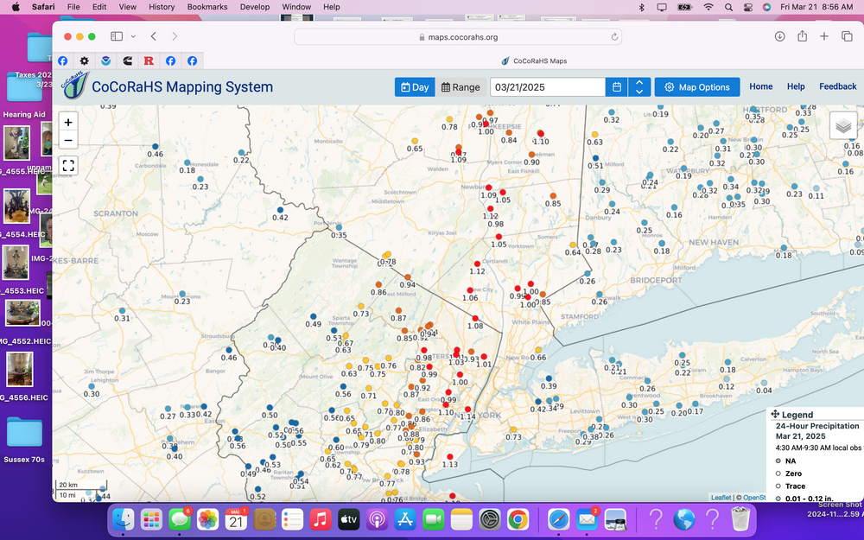Select IMG_4556.HEIC thumbnail on desktop
This screenshot has width=864, height=540.
20,368
